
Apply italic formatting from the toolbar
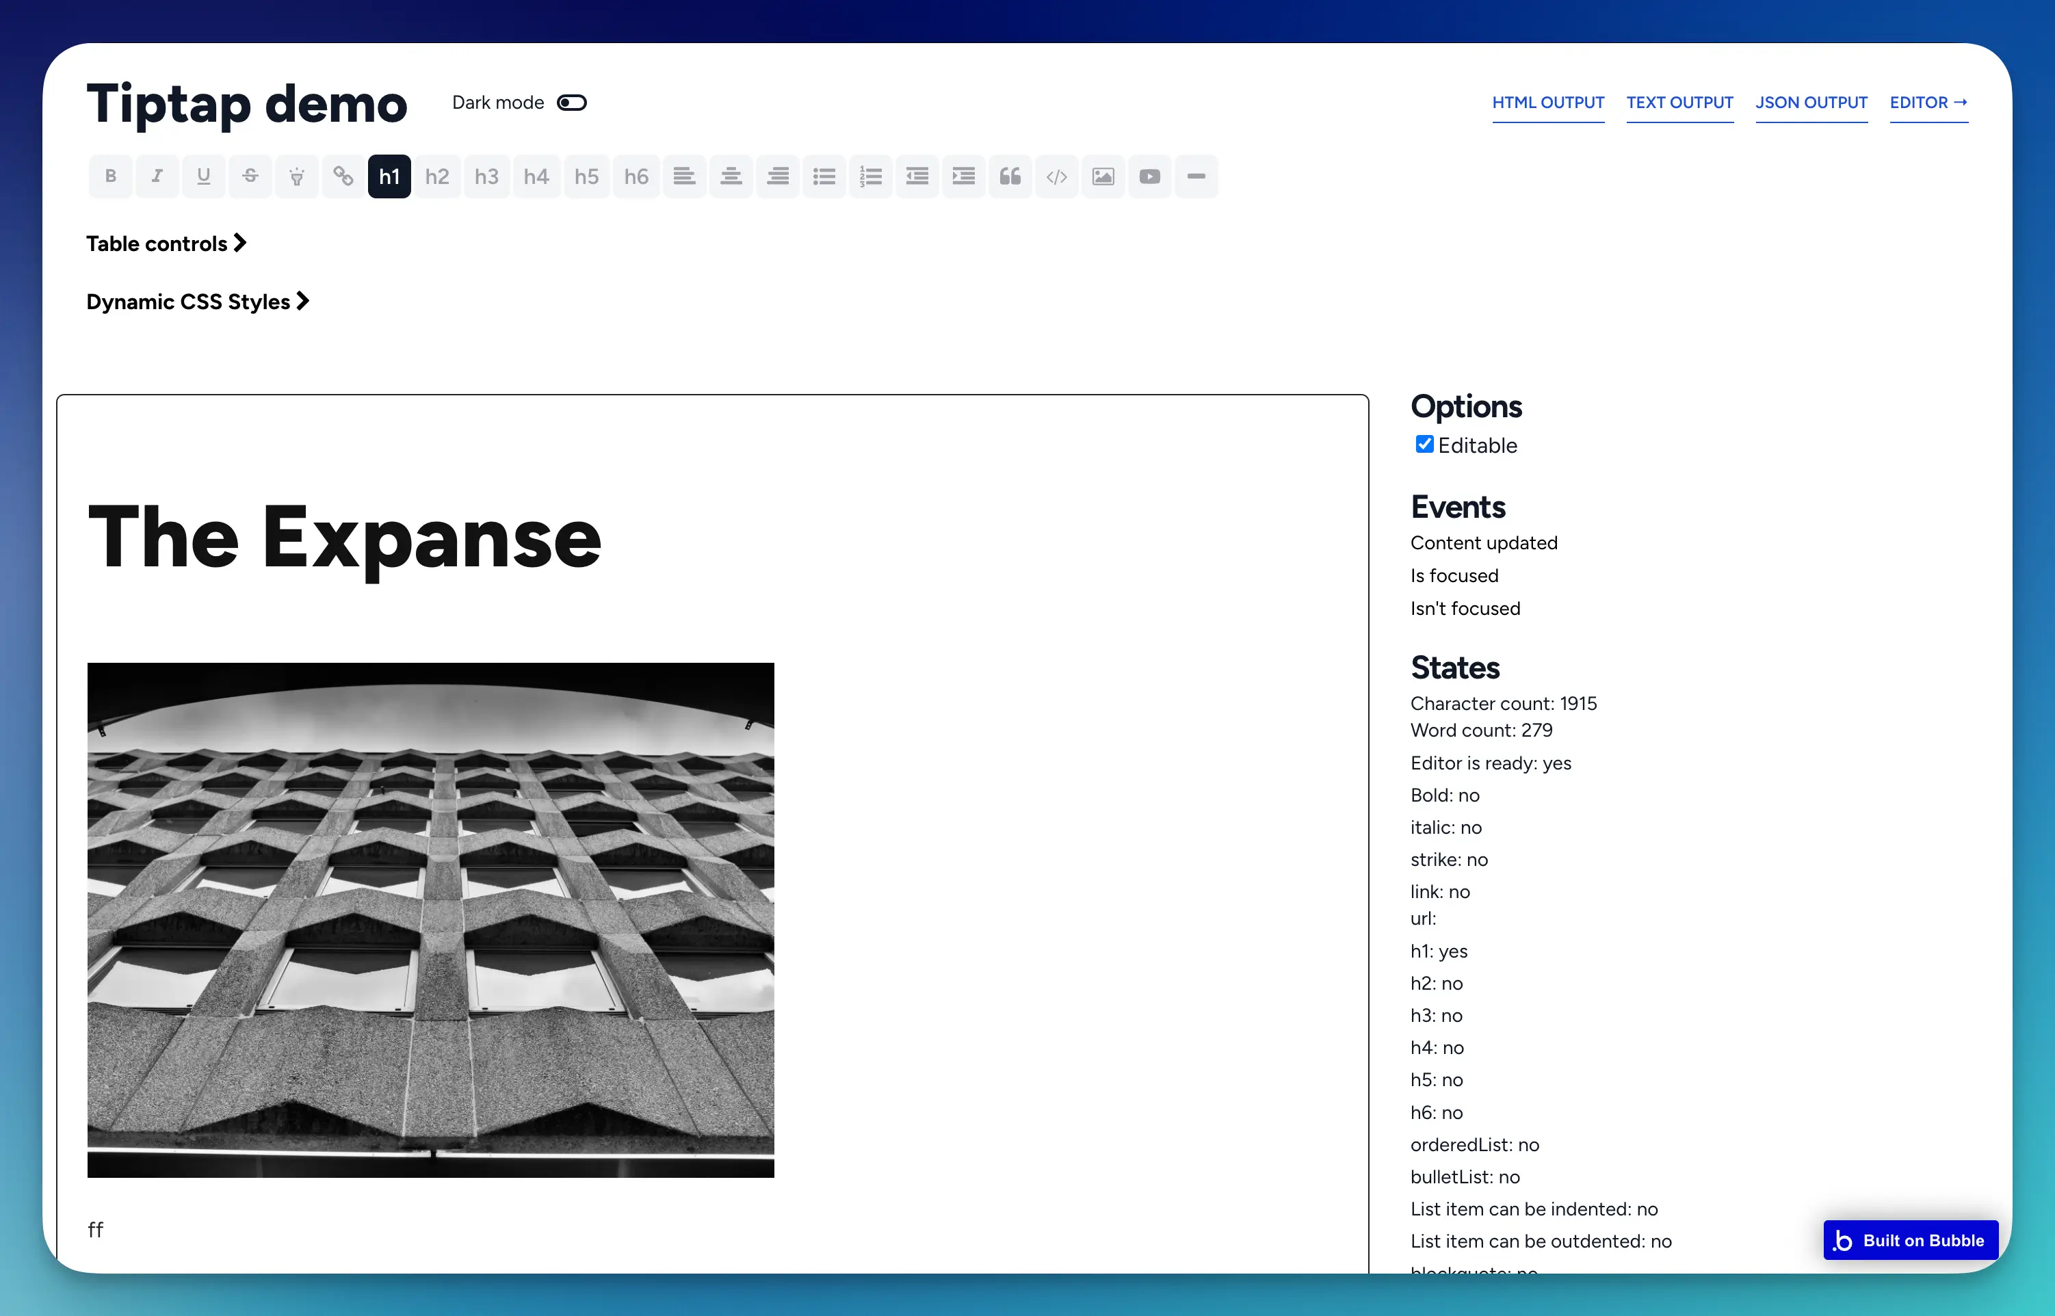pyautogui.click(x=157, y=176)
